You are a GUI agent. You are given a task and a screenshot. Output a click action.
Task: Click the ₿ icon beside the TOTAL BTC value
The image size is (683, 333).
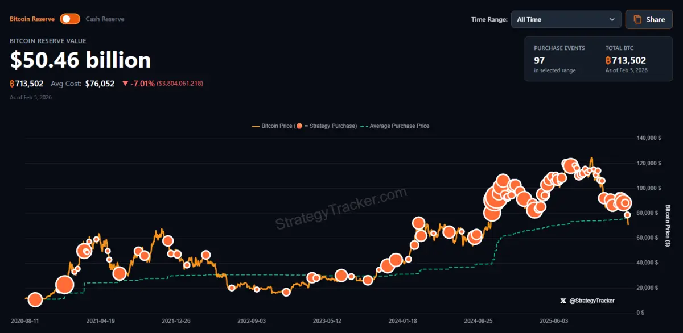tap(608, 60)
